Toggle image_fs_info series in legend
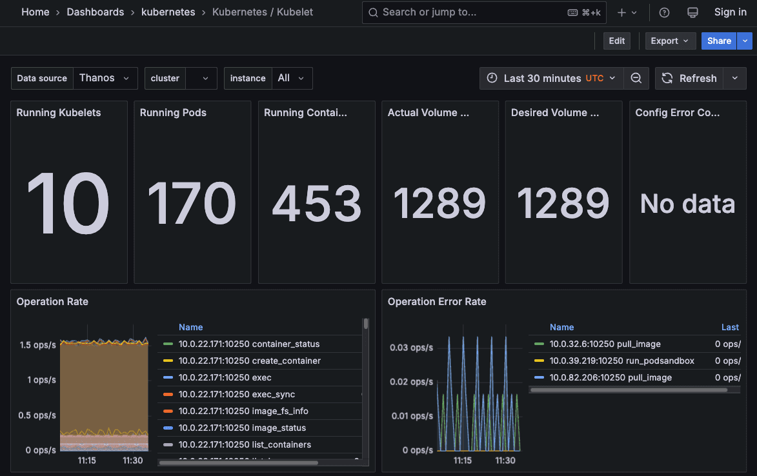This screenshot has height=476, width=757. click(243, 411)
